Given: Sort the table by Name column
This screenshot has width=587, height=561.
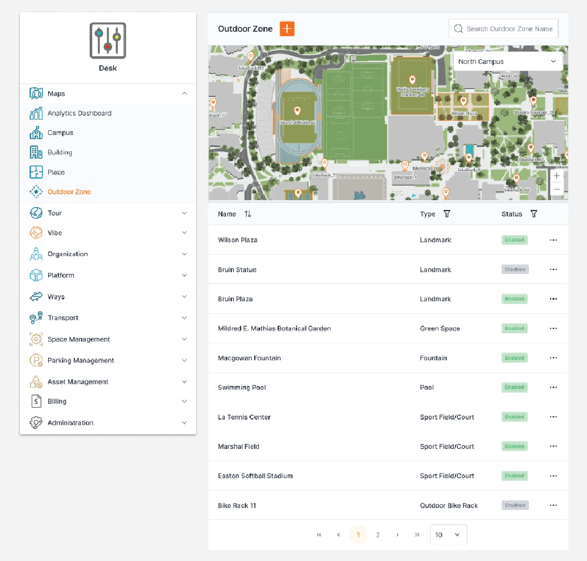Looking at the screenshot, I should (x=248, y=214).
